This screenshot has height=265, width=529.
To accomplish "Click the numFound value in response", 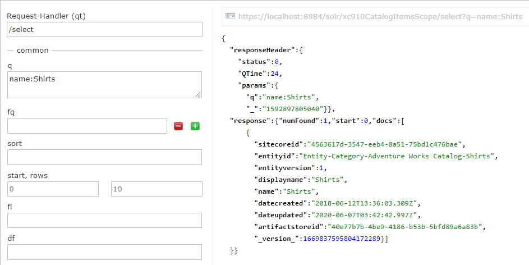I will (325, 121).
